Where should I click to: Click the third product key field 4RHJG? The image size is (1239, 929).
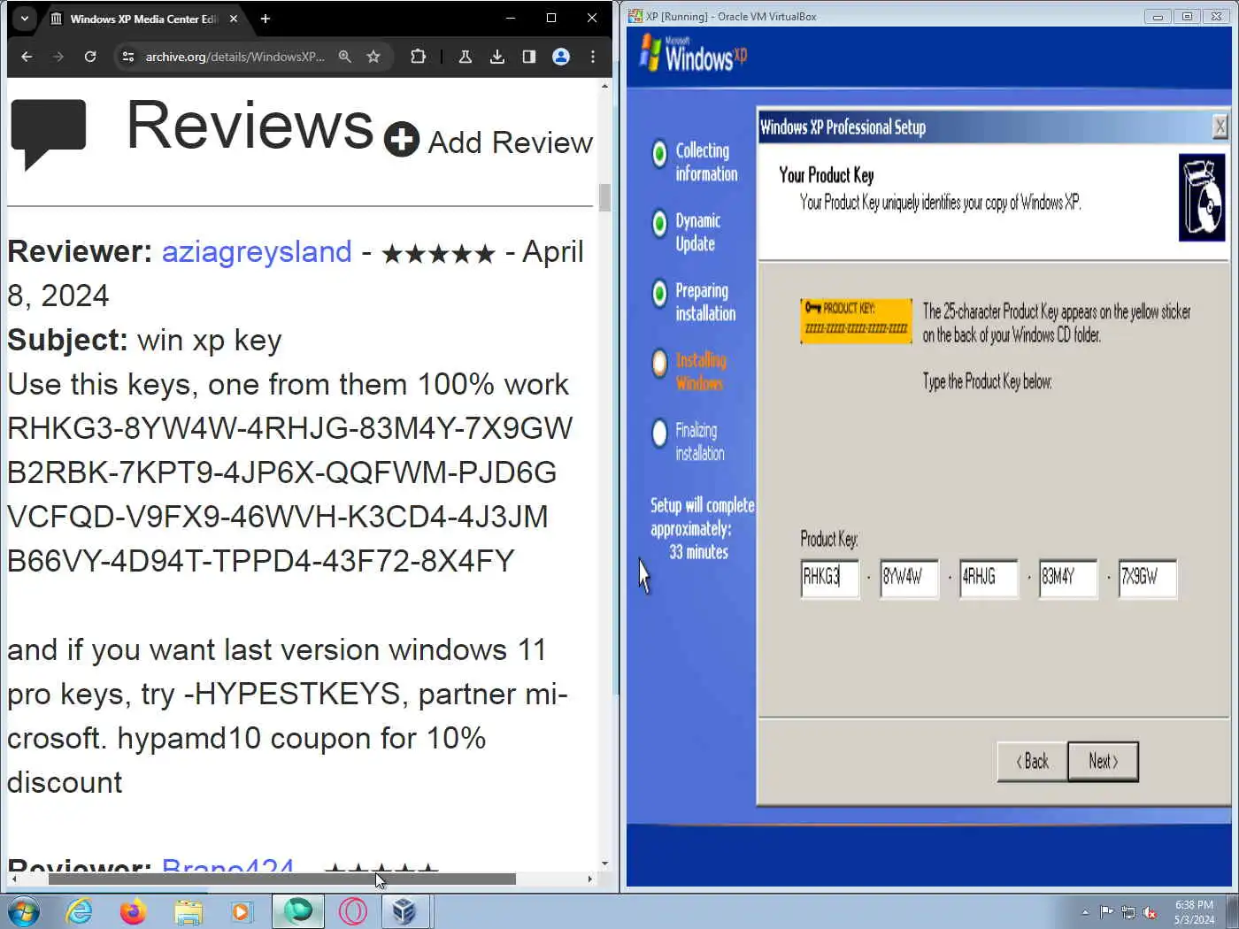(989, 579)
